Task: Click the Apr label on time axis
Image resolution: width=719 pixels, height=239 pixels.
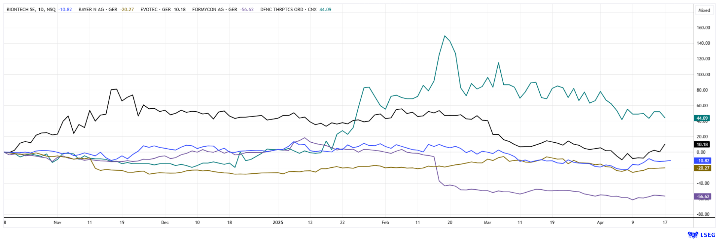Action: (600, 223)
